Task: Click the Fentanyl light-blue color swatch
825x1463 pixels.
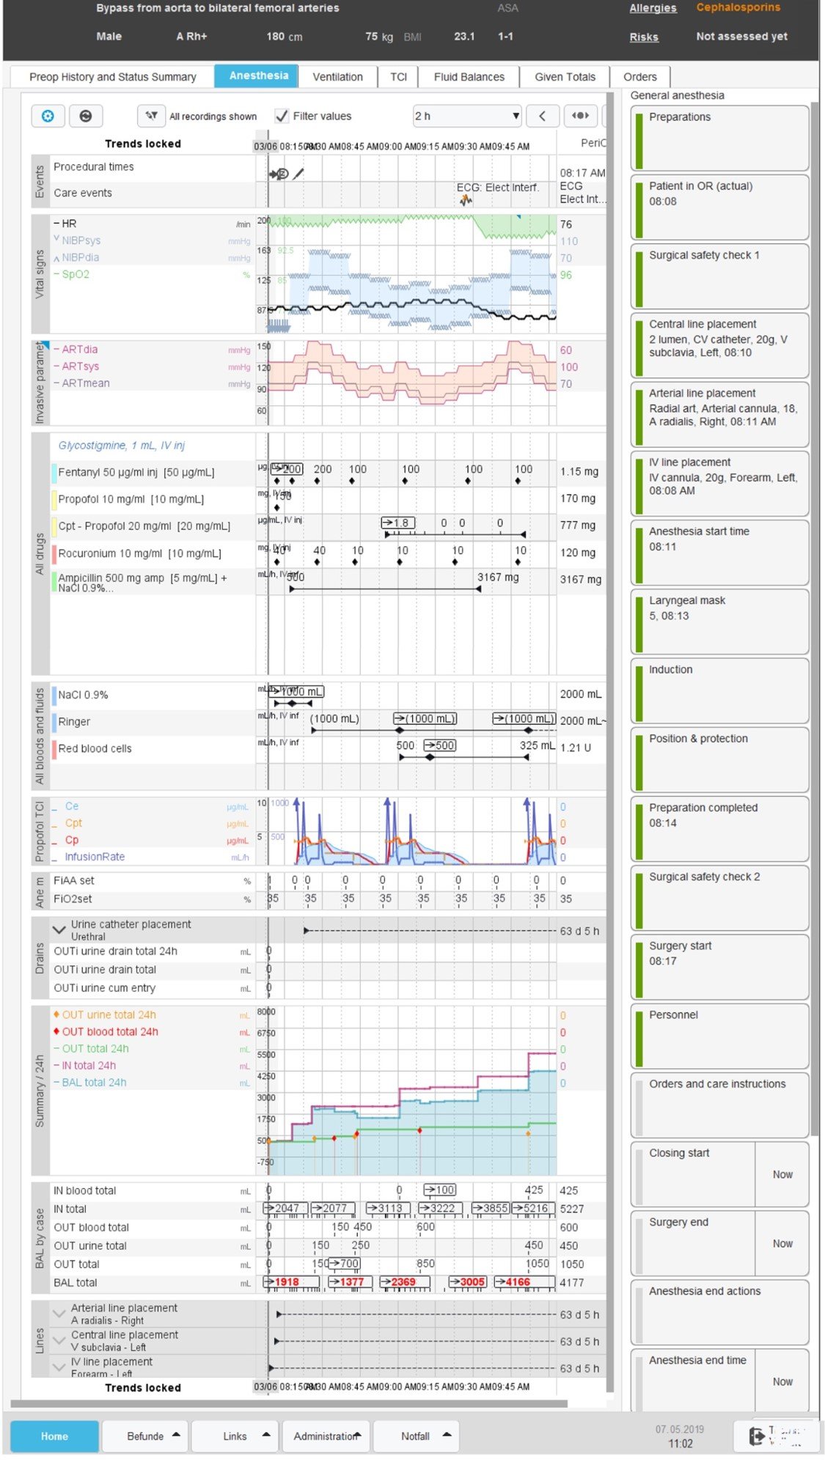Action: click(54, 473)
